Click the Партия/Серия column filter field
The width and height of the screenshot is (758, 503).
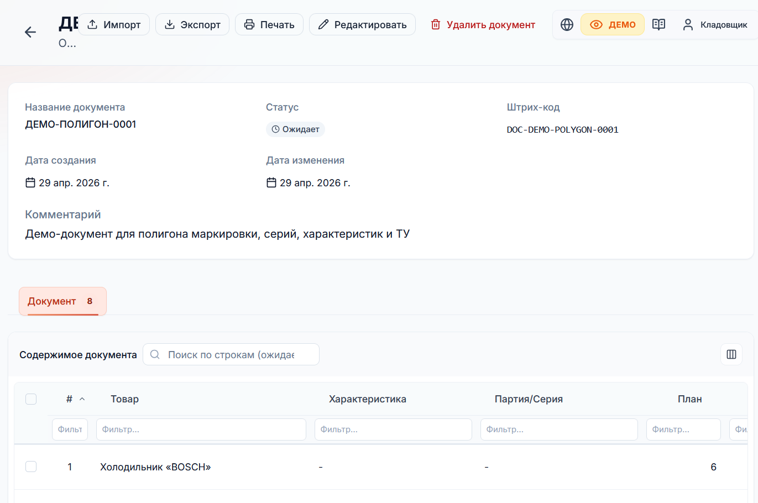coord(559,429)
